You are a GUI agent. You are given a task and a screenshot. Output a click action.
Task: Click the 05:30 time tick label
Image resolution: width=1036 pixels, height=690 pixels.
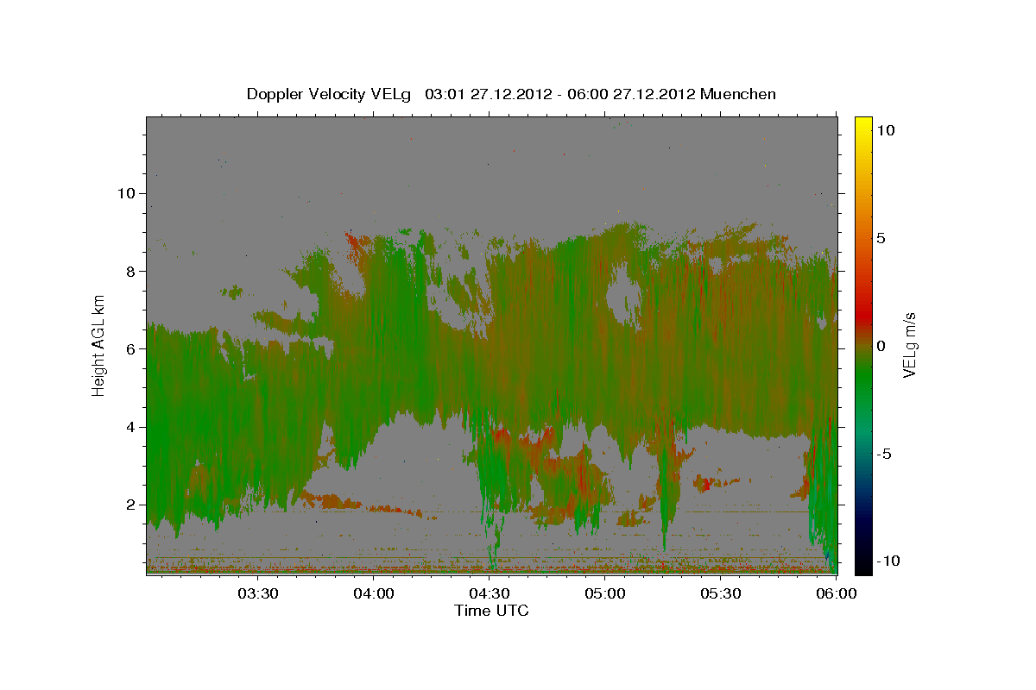(x=721, y=594)
